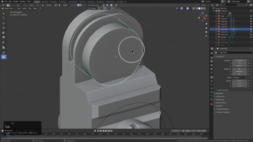Hide Collection with its eye icon
Image resolution: width=253 pixels, height=142 pixels.
(251, 11)
